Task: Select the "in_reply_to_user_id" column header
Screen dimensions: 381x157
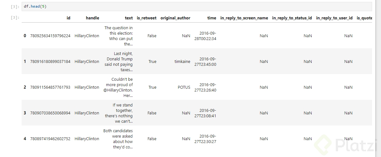Action: coord(334,18)
